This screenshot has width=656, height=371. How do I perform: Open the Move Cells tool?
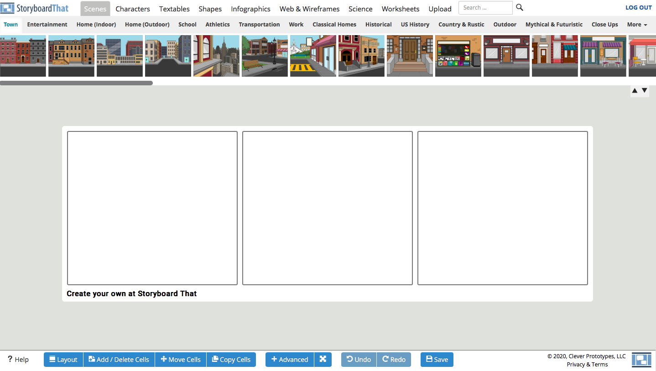(x=165, y=359)
